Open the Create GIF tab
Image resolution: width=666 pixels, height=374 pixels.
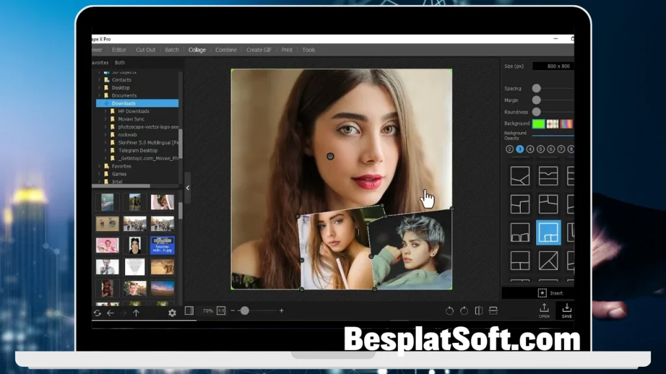coord(259,50)
